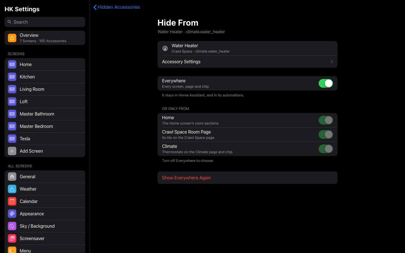Click the Tesla screen icon
405x253 pixels.
click(12, 139)
